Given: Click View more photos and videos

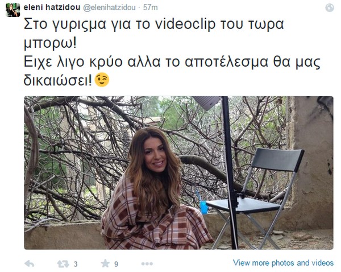Looking at the screenshot, I should [283, 263].
